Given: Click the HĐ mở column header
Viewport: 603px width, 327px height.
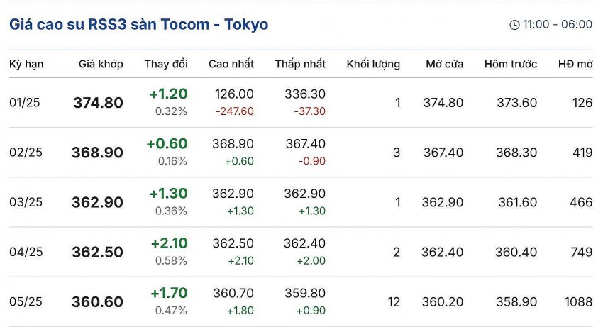Looking at the screenshot, I should [575, 64].
